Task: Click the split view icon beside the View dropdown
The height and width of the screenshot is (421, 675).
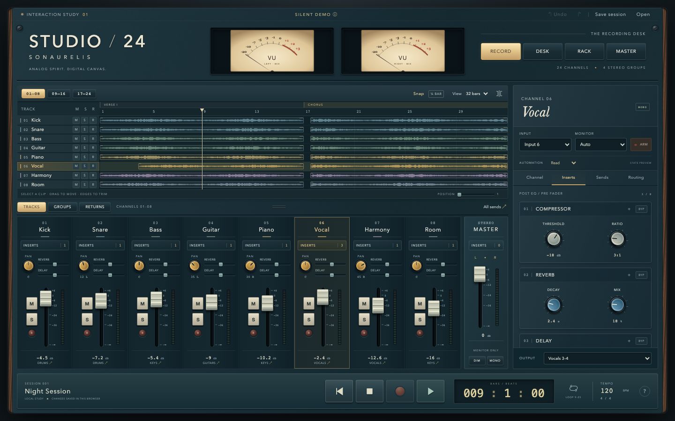Action: [499, 94]
